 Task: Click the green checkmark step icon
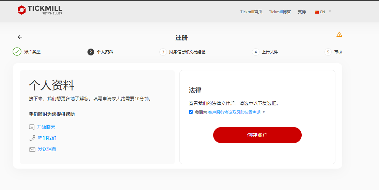coord(17,52)
